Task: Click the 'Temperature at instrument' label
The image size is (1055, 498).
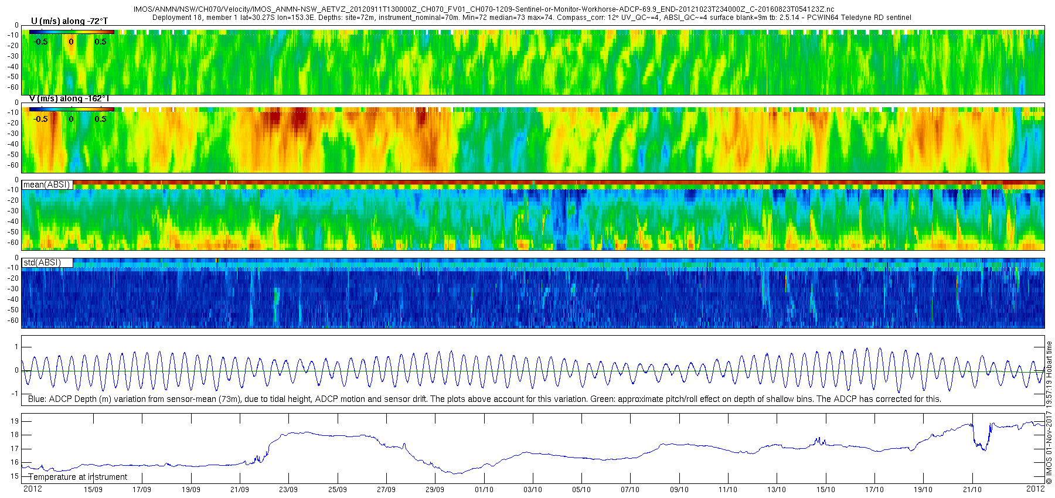Action: tap(78, 477)
